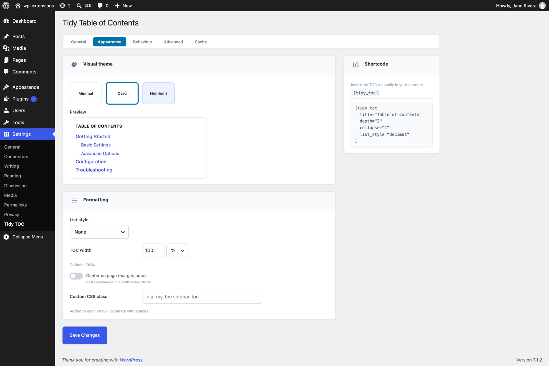
Task: Click the comments bubble icon in admin bar
Action: [100, 5]
